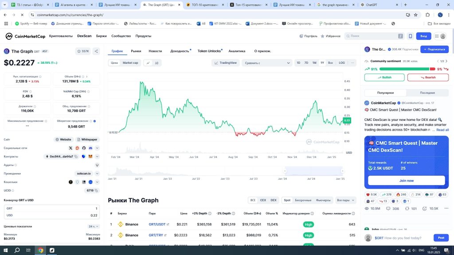Expand the social networks chevron
Viewport: 454px width, 255px height.
click(x=97, y=148)
